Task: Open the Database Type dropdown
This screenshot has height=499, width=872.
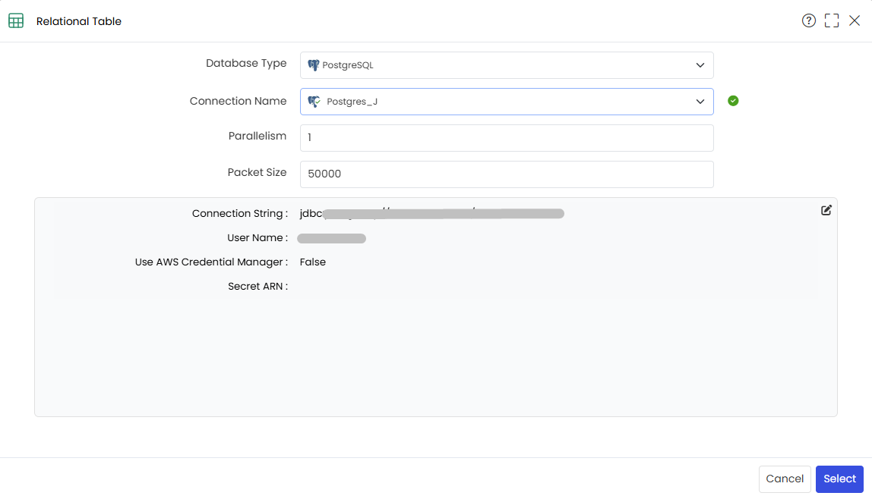Action: [x=507, y=65]
